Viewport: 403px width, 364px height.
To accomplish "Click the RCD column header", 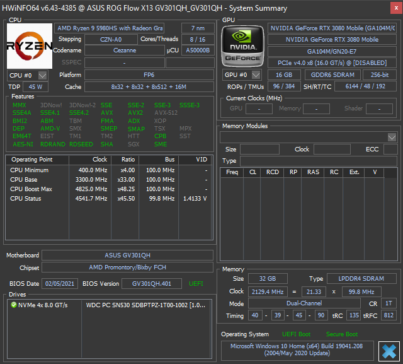I will point(272,172).
